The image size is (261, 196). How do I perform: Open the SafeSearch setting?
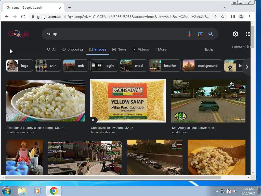[241, 47]
